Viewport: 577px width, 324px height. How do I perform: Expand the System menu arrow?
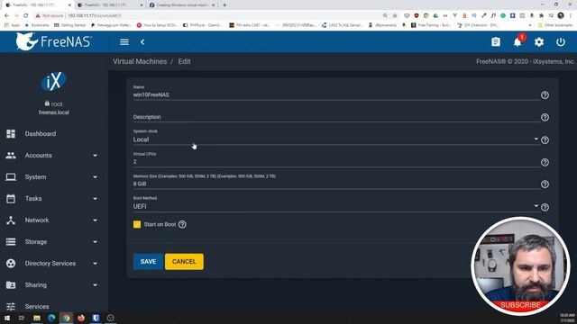pos(95,177)
